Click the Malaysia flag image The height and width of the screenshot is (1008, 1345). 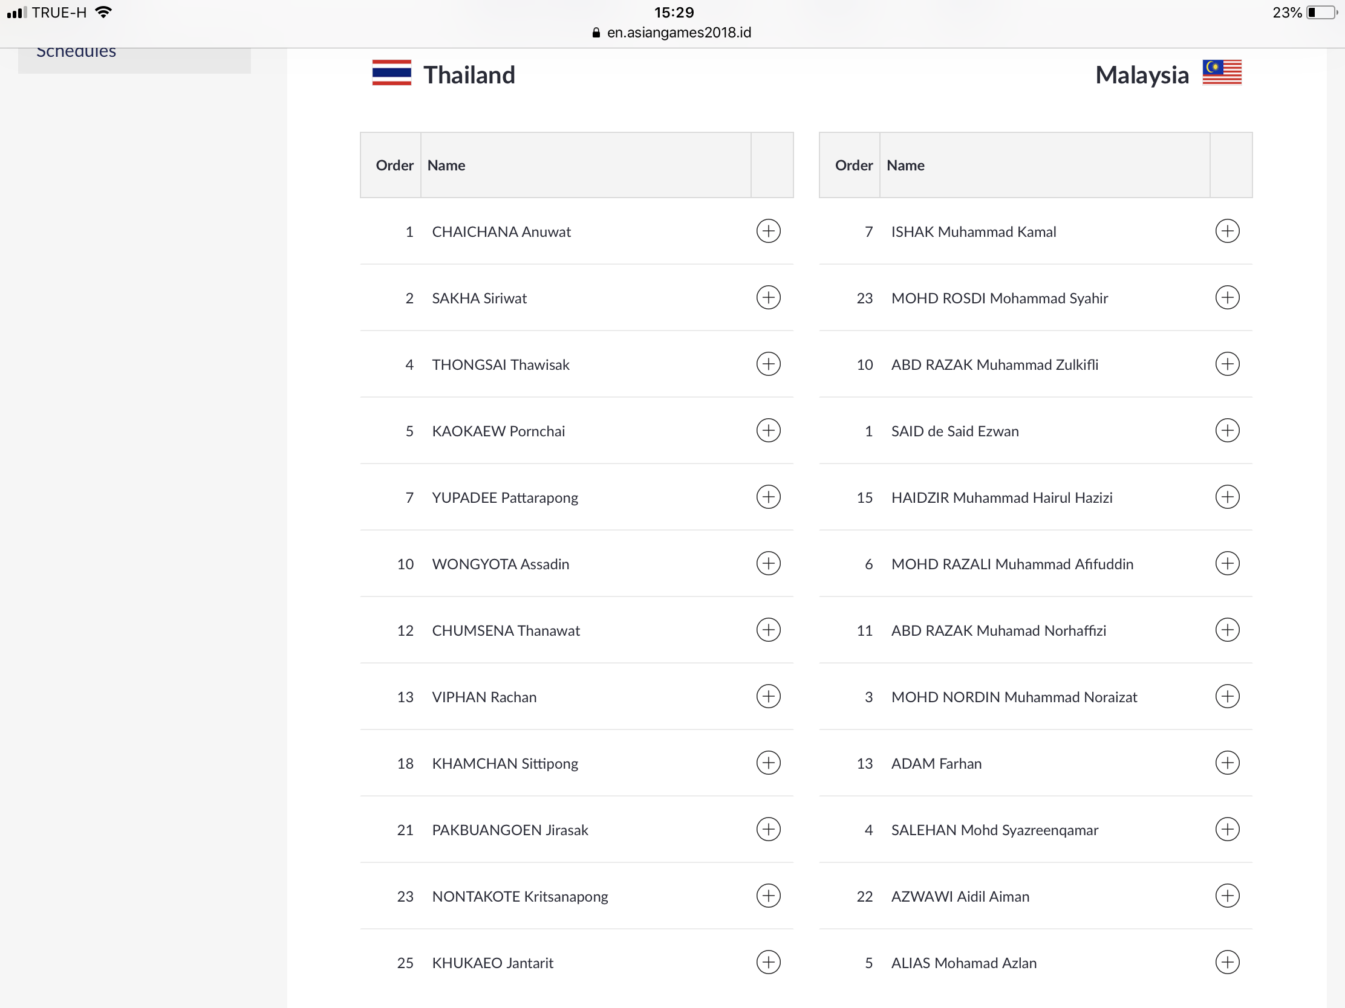[1222, 73]
